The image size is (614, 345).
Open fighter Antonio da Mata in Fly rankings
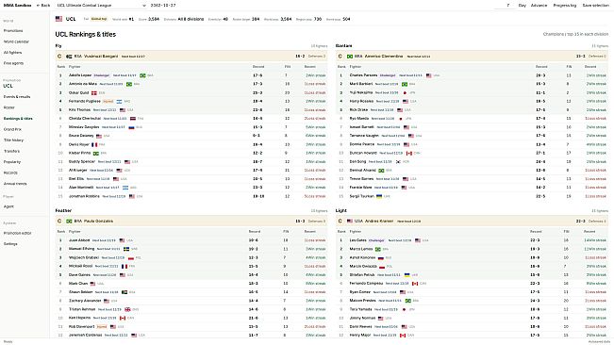[83, 84]
